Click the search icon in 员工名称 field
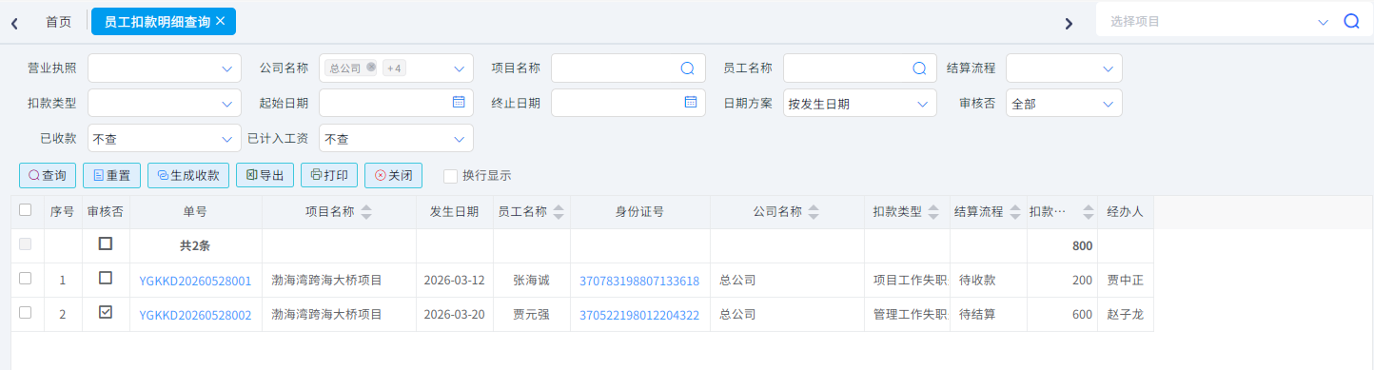 (x=919, y=68)
